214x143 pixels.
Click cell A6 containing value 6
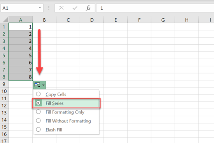pyautogui.click(x=21, y=63)
